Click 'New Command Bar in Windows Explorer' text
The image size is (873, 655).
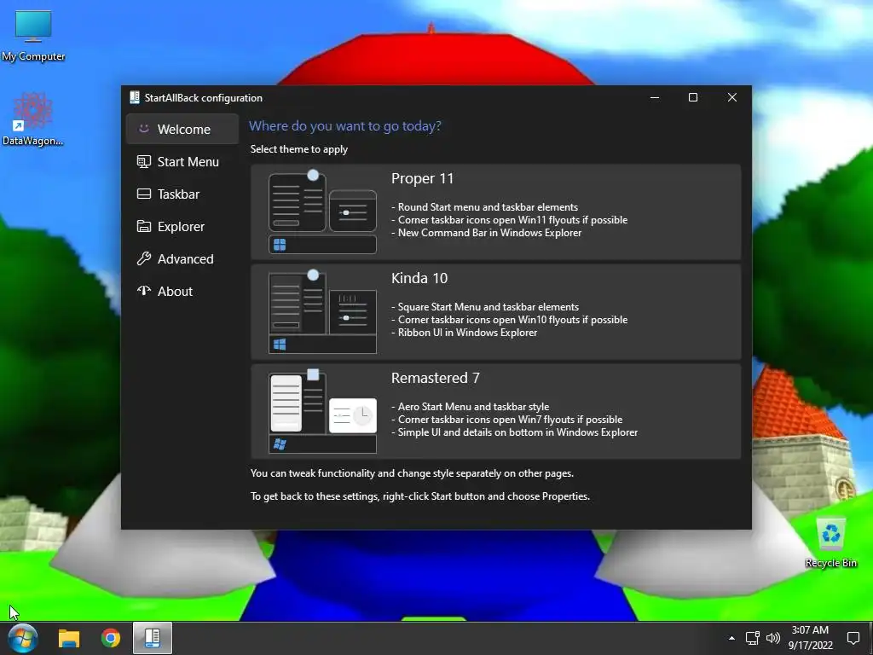tap(489, 233)
